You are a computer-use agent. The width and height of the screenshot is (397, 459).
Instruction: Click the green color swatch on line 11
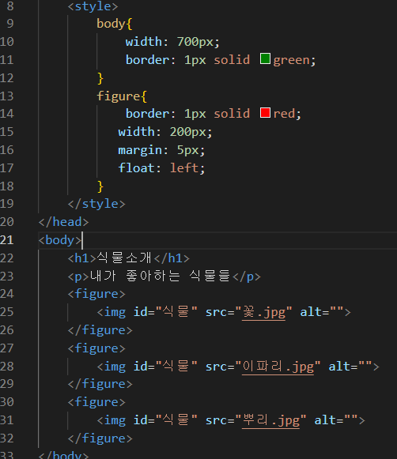[265, 58]
